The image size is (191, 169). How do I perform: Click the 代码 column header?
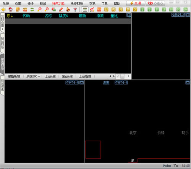(26, 16)
